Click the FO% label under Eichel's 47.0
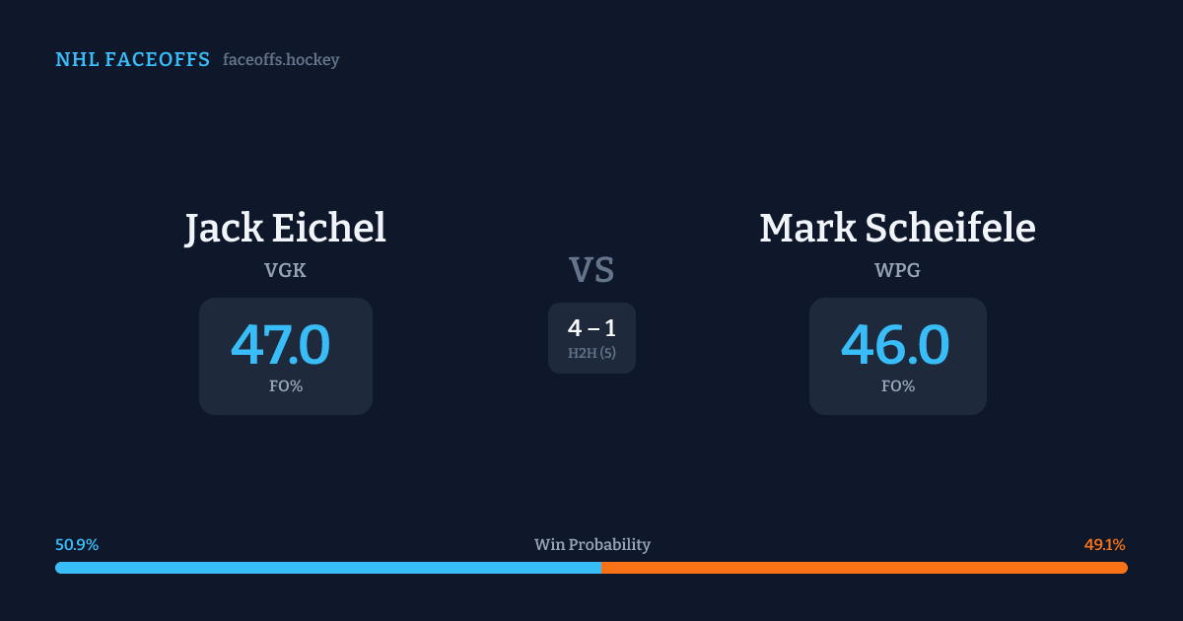This screenshot has width=1183, height=621. (x=286, y=386)
